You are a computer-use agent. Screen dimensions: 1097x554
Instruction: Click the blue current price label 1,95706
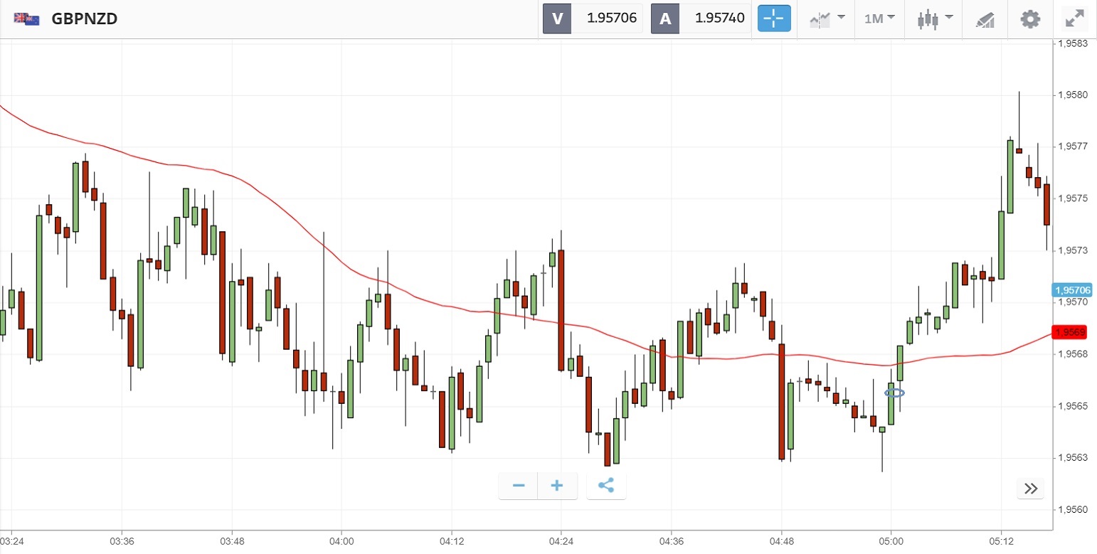pyautogui.click(x=1073, y=290)
